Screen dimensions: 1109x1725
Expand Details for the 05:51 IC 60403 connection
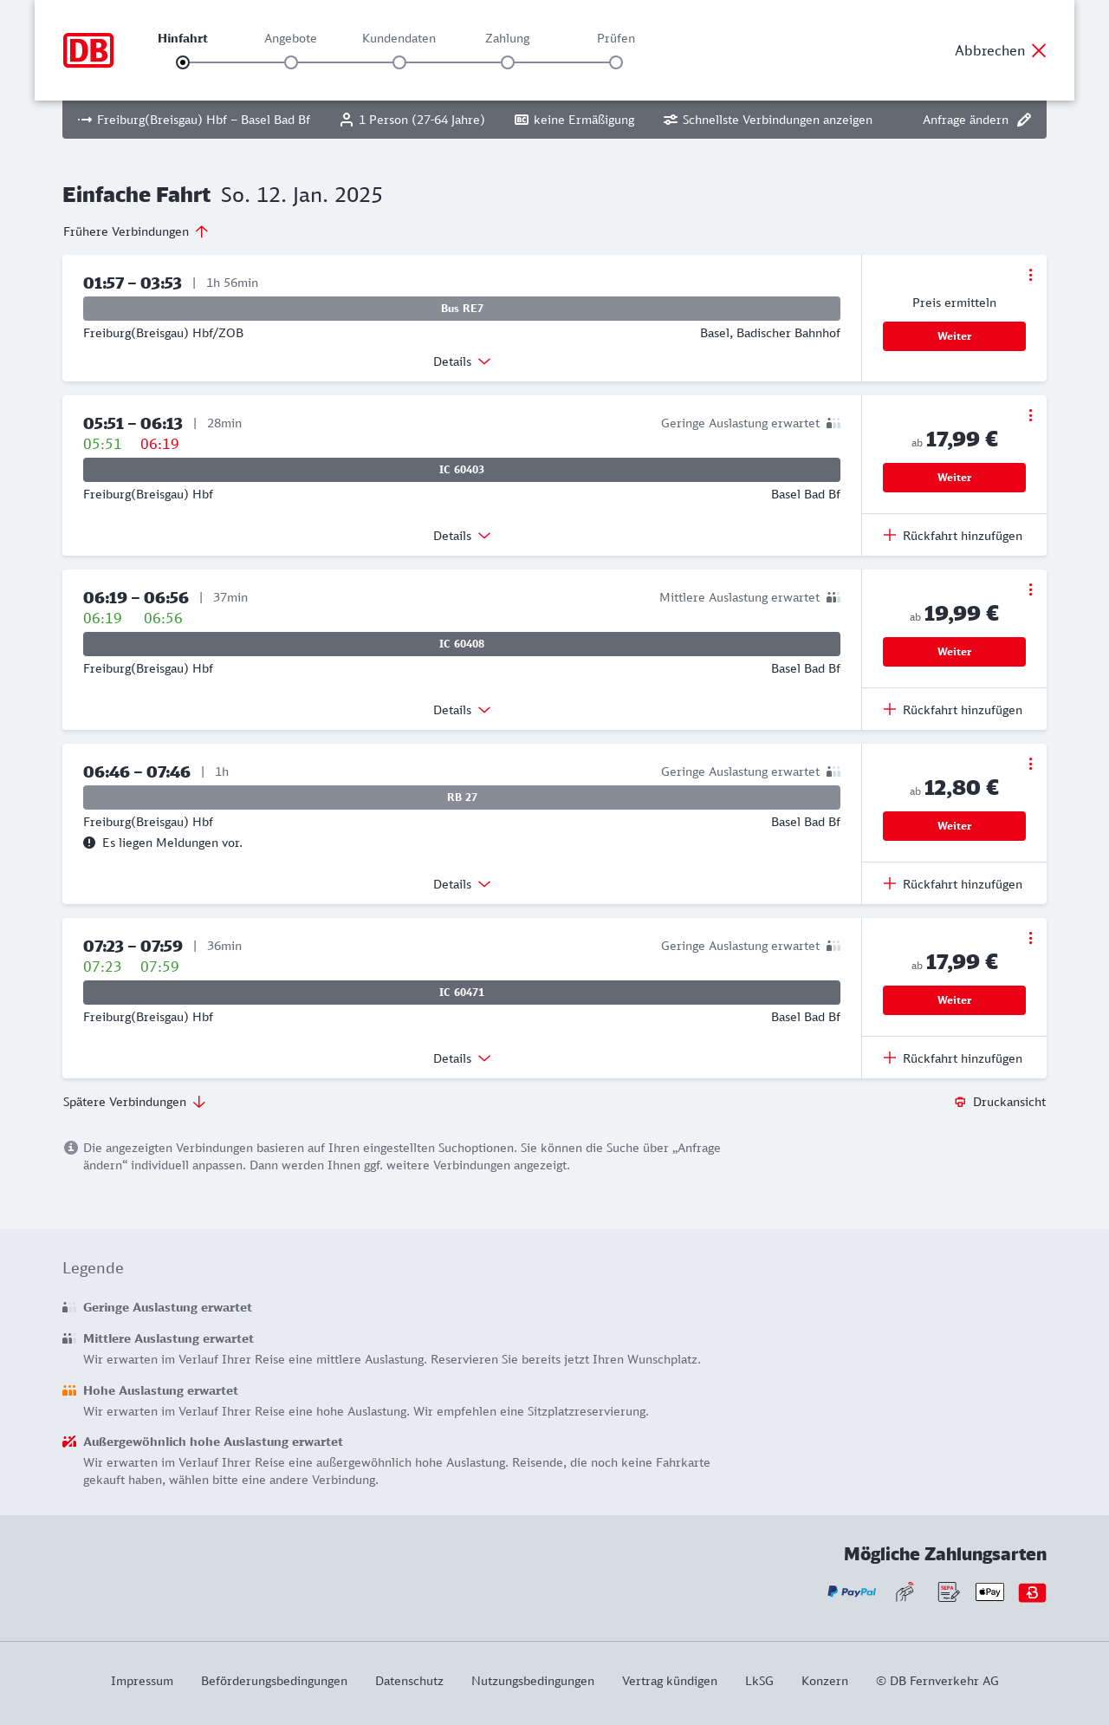point(461,536)
